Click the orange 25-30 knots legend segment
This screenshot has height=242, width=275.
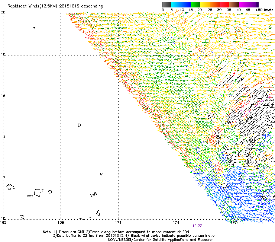click(x=215, y=4)
